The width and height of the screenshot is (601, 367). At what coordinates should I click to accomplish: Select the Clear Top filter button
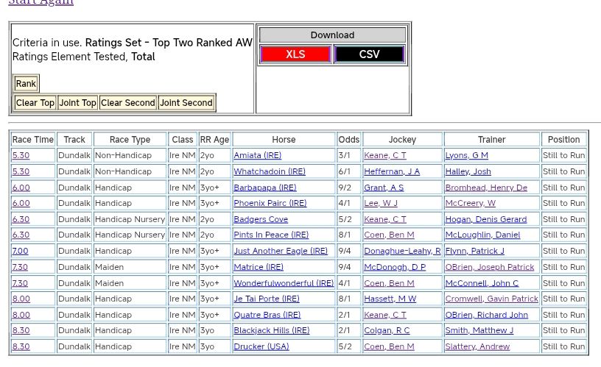35,103
